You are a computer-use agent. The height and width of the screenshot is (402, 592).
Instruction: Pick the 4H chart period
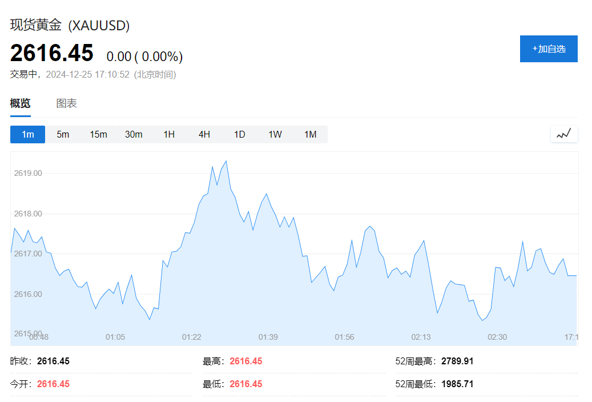pos(204,134)
